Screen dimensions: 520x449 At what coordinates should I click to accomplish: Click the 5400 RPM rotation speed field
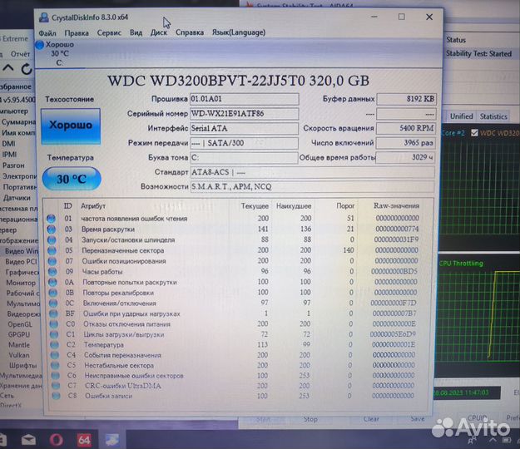coord(406,128)
